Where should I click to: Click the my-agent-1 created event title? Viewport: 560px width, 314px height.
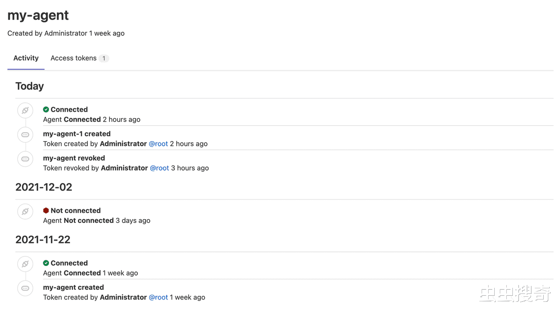[x=77, y=134]
